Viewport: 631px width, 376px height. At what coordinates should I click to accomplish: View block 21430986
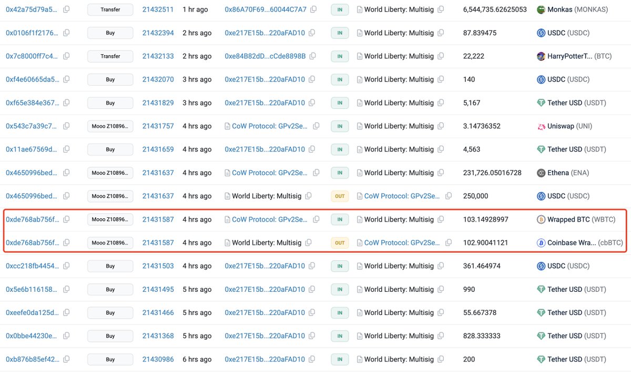(158, 359)
